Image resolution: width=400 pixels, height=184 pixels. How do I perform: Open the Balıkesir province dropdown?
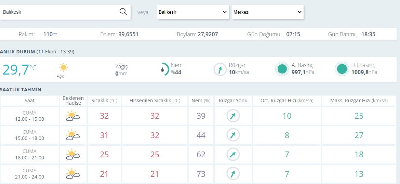[193, 12]
